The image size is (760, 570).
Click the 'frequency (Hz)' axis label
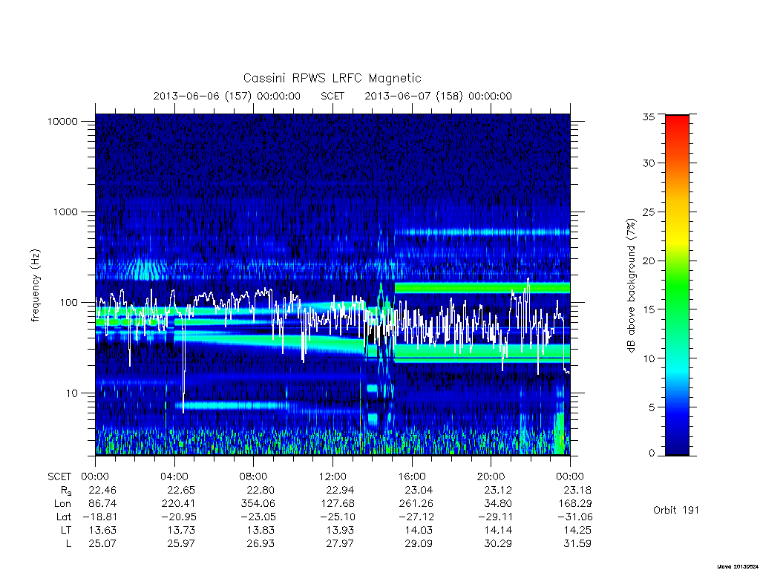(35, 286)
